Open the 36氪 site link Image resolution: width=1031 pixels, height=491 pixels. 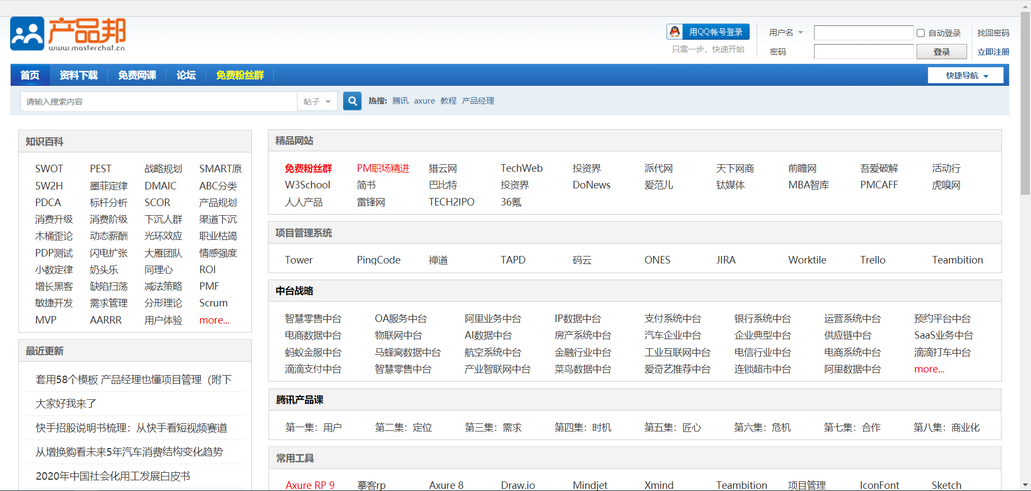point(511,202)
